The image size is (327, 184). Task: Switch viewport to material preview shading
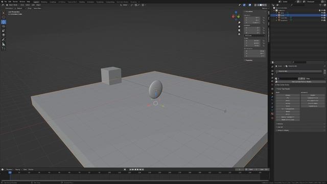pyautogui.click(x=263, y=5)
